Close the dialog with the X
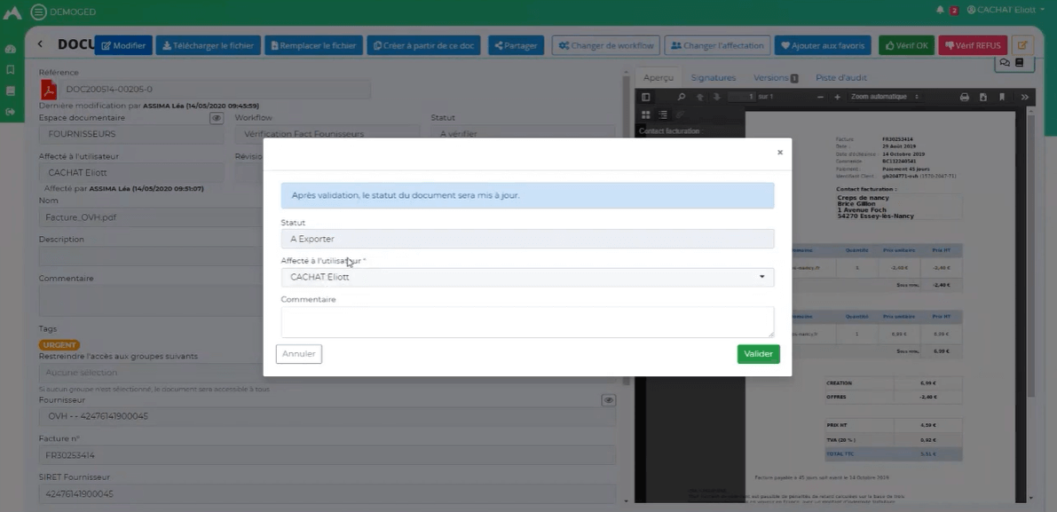The width and height of the screenshot is (1057, 512). pos(780,153)
